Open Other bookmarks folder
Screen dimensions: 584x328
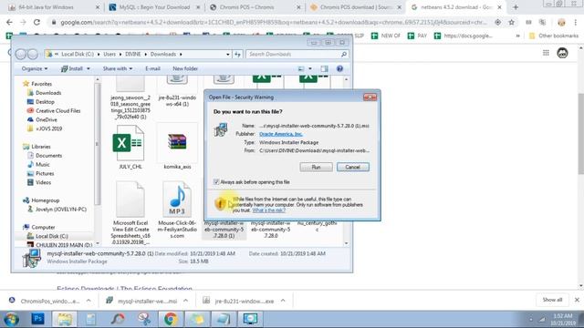pos(554,36)
